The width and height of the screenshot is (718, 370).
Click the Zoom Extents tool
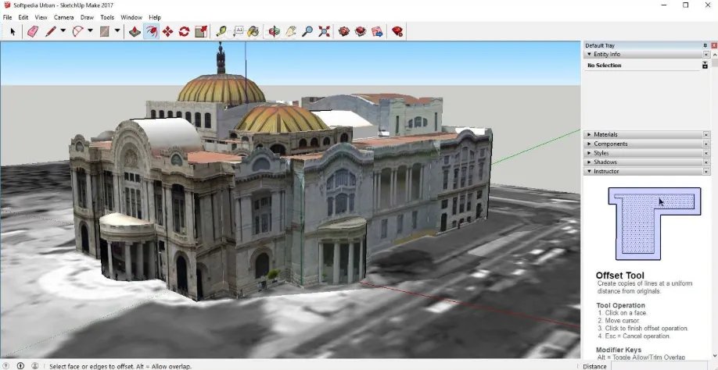point(325,31)
